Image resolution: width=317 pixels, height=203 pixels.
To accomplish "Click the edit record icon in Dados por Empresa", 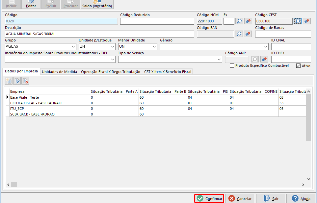I will tap(17, 81).
